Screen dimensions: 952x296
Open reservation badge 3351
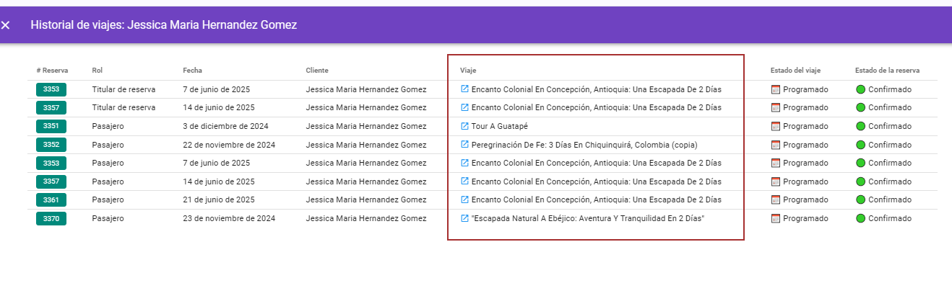(51, 126)
